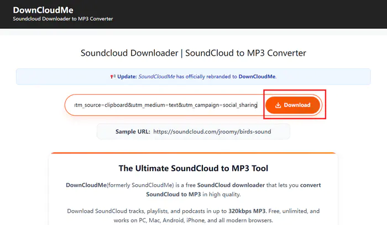This screenshot has height=225, width=387.
Task: Select the sample URL soundcloud.com/jroomy/birds-sound
Action: pyautogui.click(x=212, y=132)
